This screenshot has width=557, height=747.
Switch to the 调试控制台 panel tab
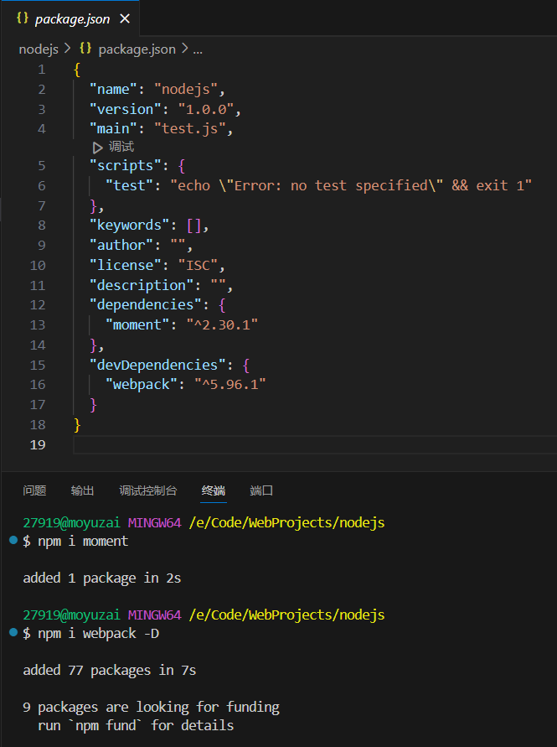pyautogui.click(x=148, y=490)
